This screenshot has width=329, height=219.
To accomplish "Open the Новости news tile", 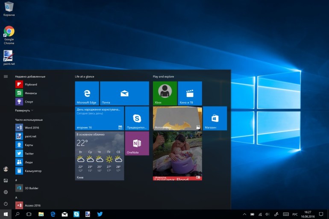I will pos(177,156).
